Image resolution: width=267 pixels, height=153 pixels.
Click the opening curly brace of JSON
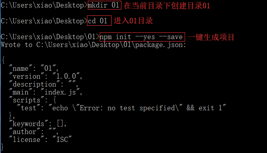[x=3, y=60]
